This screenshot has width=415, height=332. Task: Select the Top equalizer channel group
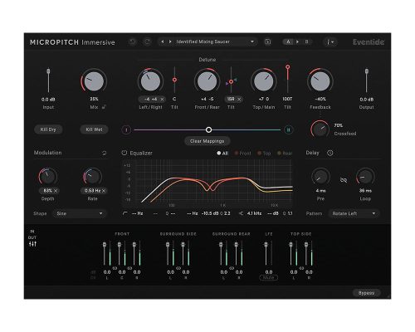click(264, 153)
